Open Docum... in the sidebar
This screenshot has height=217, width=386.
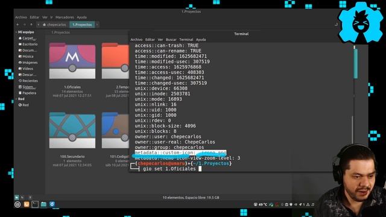pos(28,51)
